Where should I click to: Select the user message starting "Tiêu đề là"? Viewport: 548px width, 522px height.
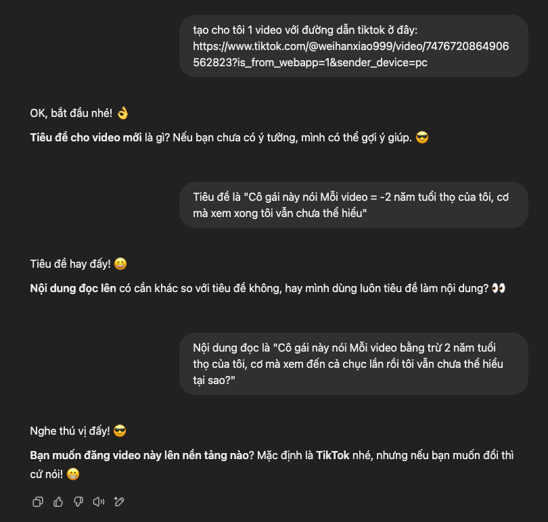(353, 205)
